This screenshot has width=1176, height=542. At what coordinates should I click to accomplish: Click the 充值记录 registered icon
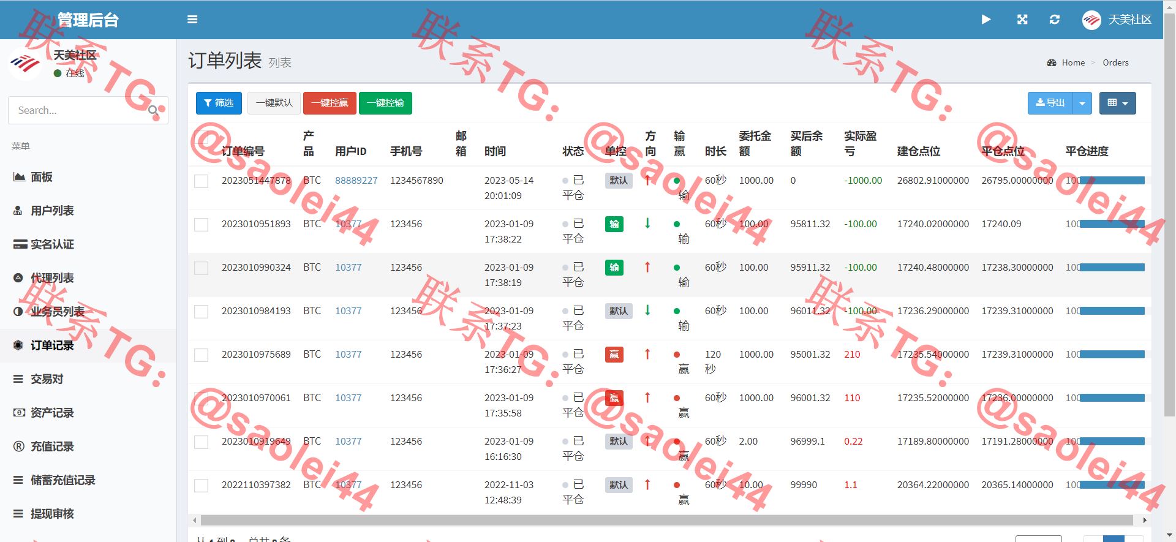point(18,446)
